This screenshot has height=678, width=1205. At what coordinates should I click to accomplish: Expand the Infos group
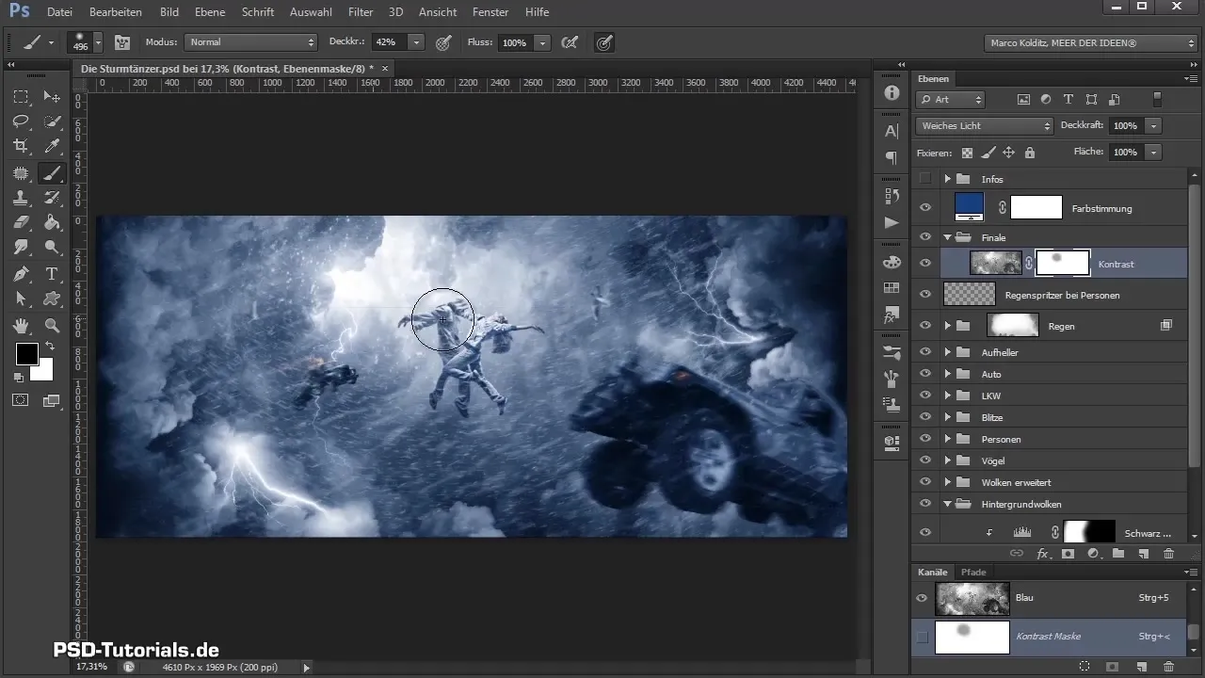pyautogui.click(x=947, y=179)
